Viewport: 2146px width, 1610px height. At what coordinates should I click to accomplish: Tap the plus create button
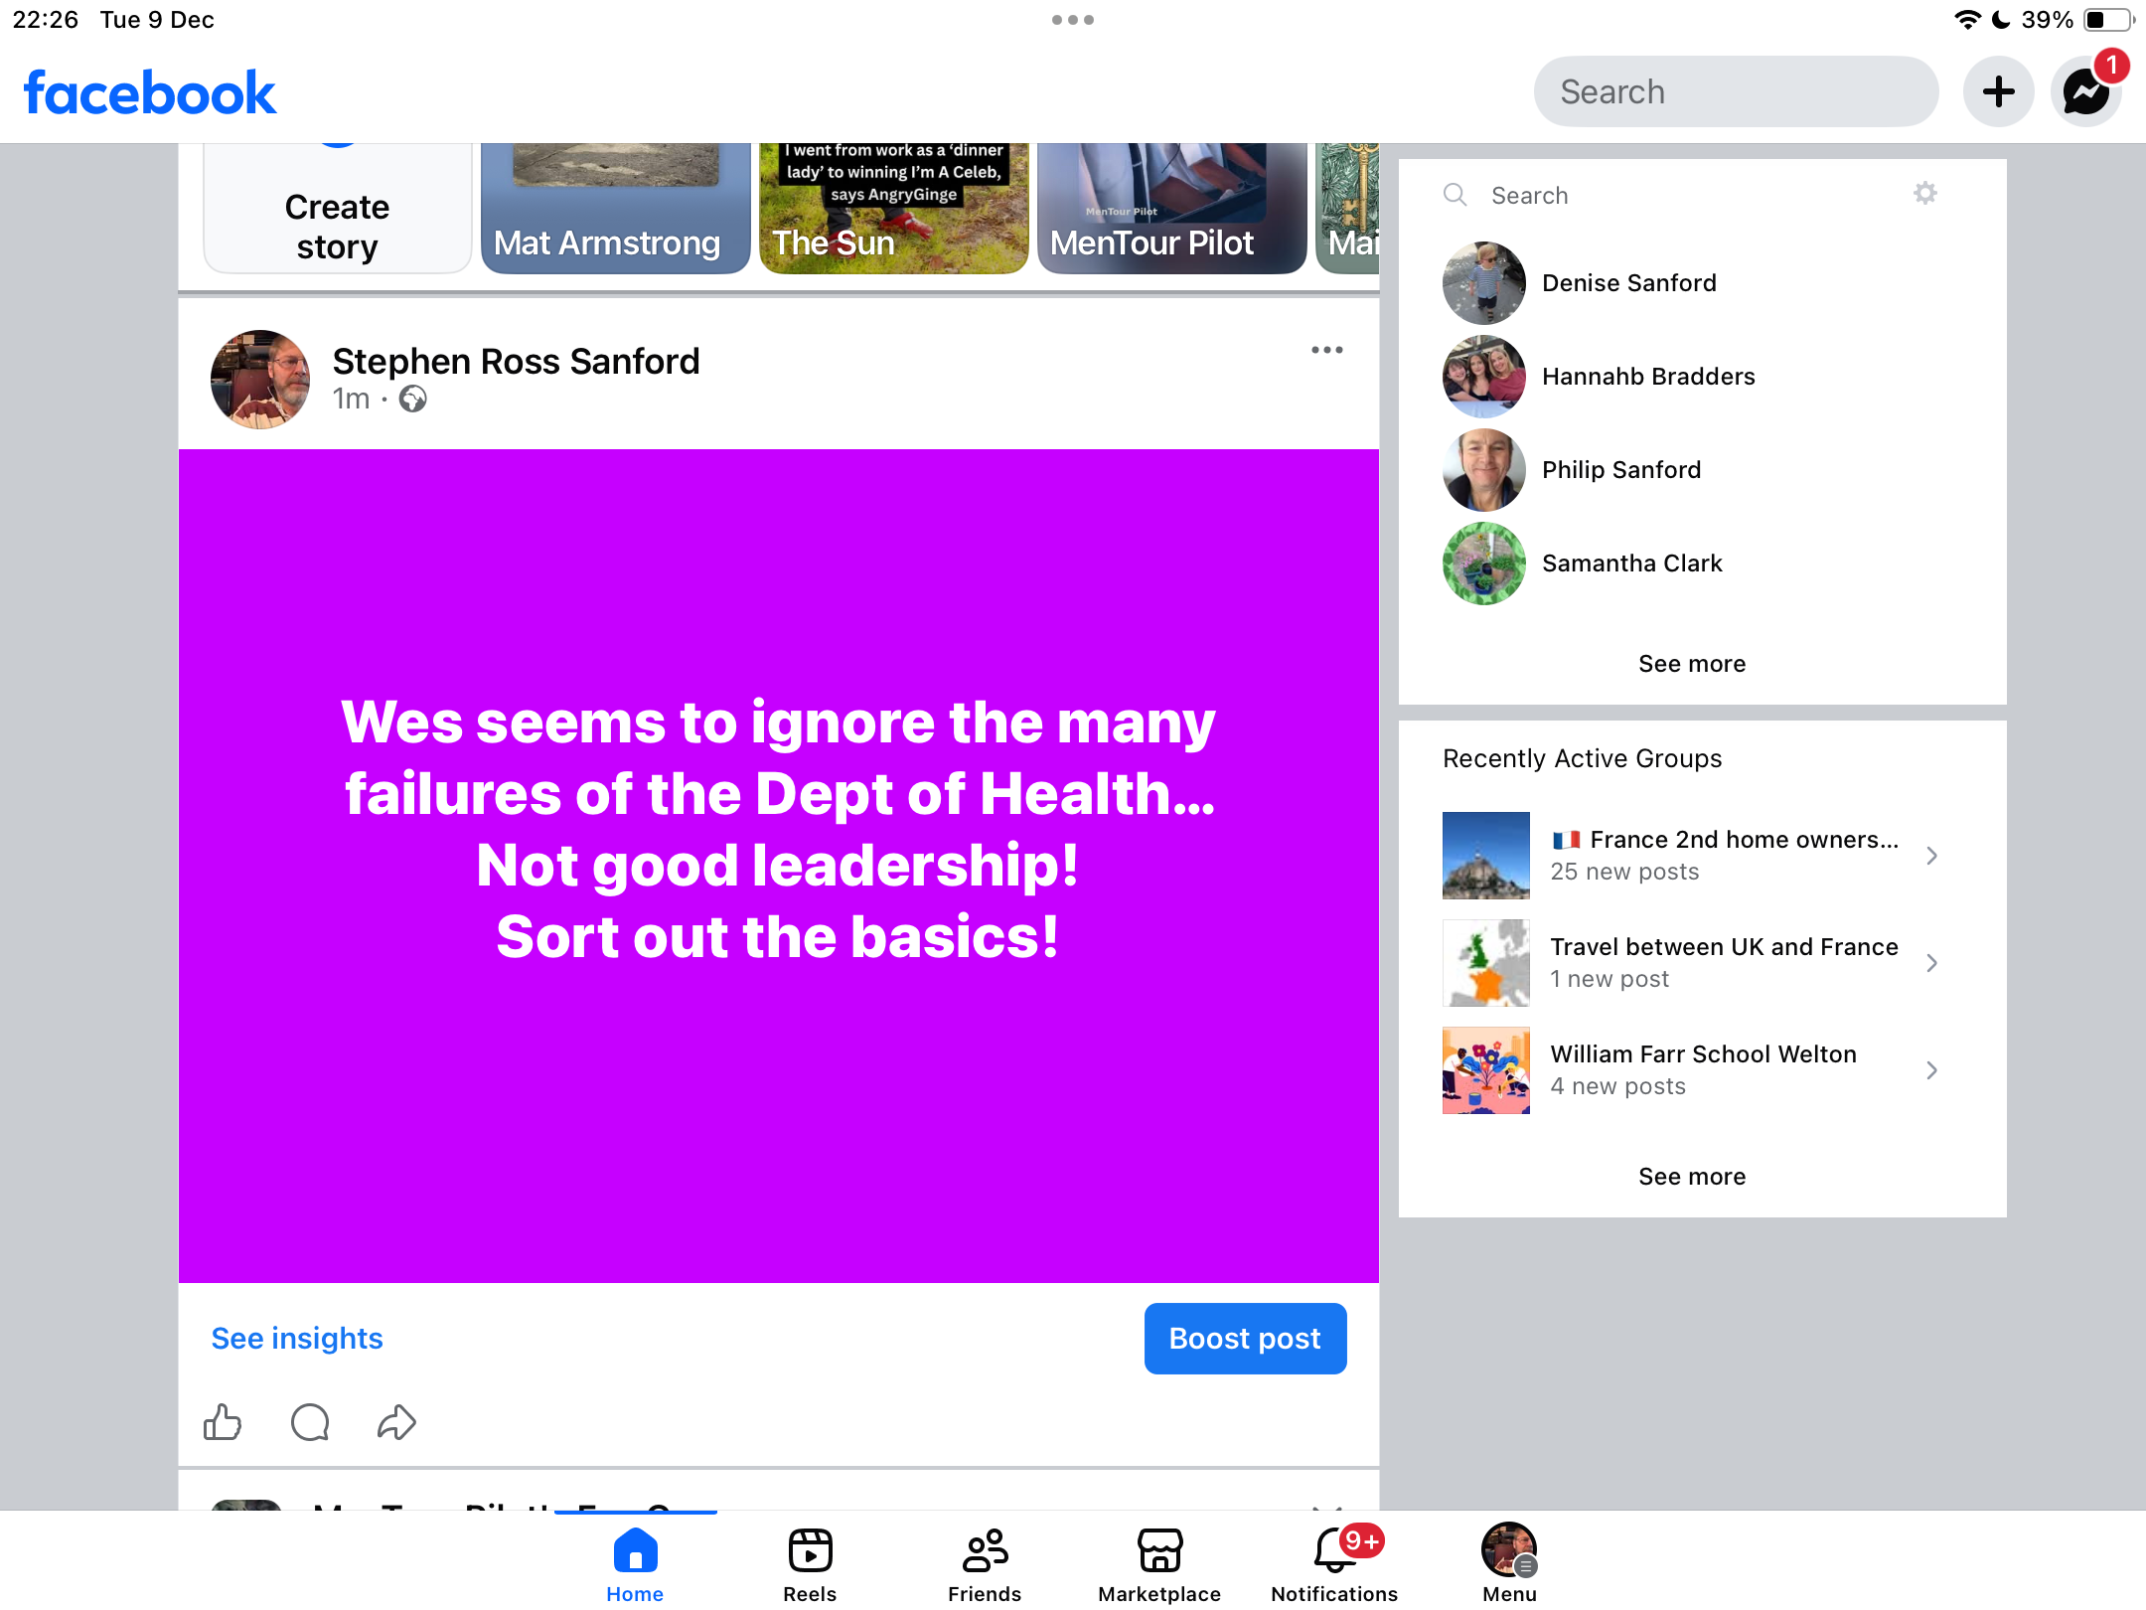[1998, 92]
